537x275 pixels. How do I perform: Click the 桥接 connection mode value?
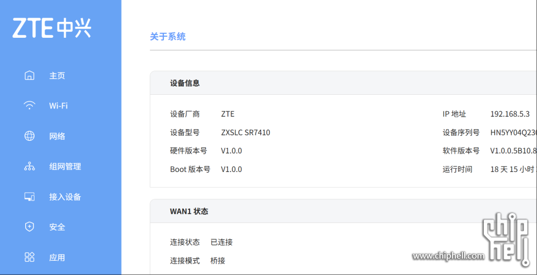tap(218, 261)
